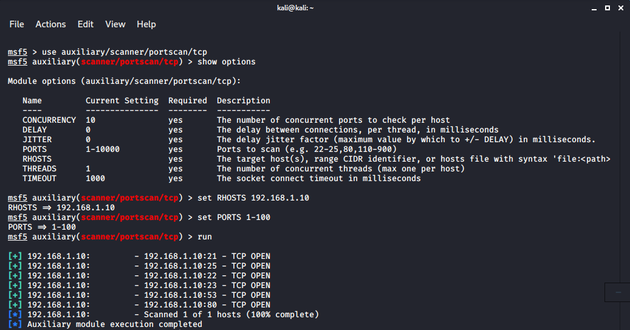Click the CONCURRENCY value 10

[91, 120]
